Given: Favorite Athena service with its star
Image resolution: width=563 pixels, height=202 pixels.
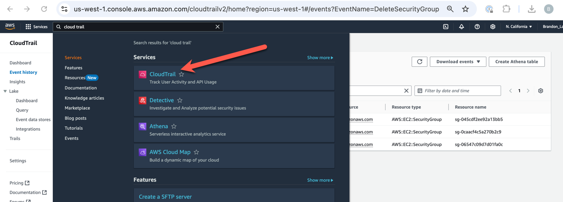Looking at the screenshot, I should click(x=174, y=126).
